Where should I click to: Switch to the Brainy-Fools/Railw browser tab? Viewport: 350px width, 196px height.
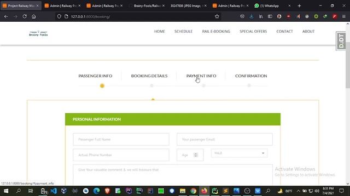[147, 6]
